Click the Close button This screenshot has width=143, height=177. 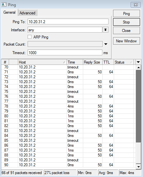[126, 31]
